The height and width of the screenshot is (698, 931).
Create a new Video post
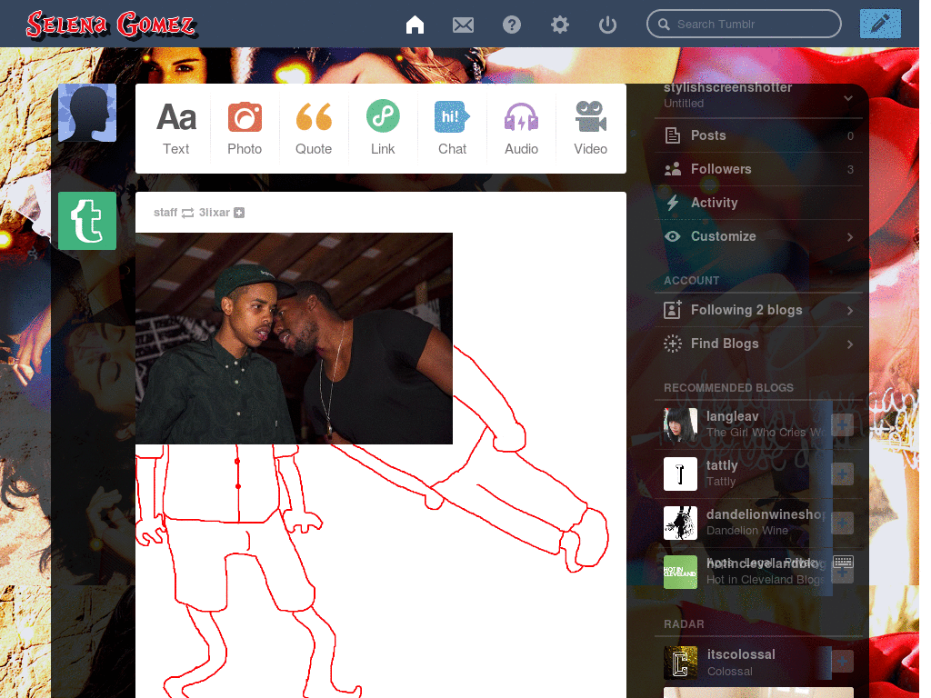coord(590,128)
